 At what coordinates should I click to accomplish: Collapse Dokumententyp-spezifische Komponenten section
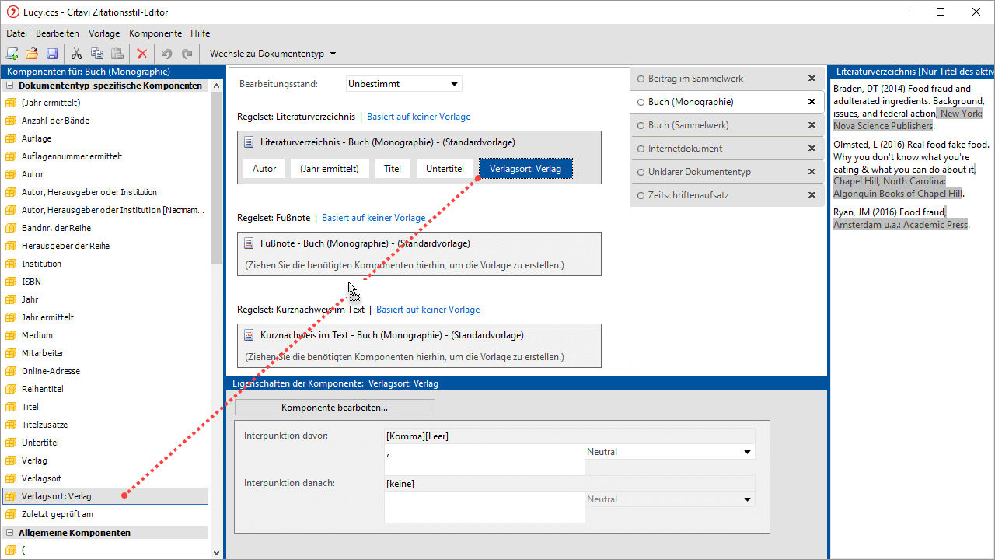point(10,86)
